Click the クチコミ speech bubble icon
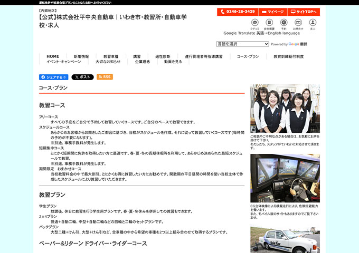The image size is (359, 253). coord(254,23)
